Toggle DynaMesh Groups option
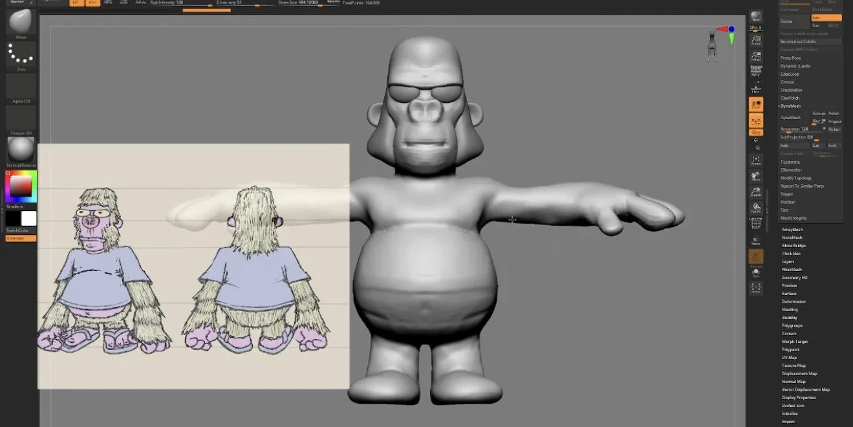This screenshot has height=427, width=853. [819, 113]
